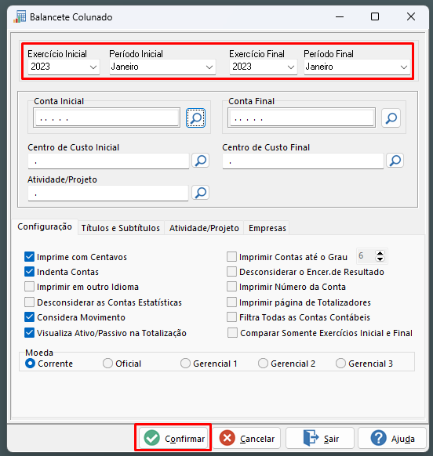The image size is (433, 456).
Task: Increase Grau value with up arrow
Action: pyautogui.click(x=380, y=253)
